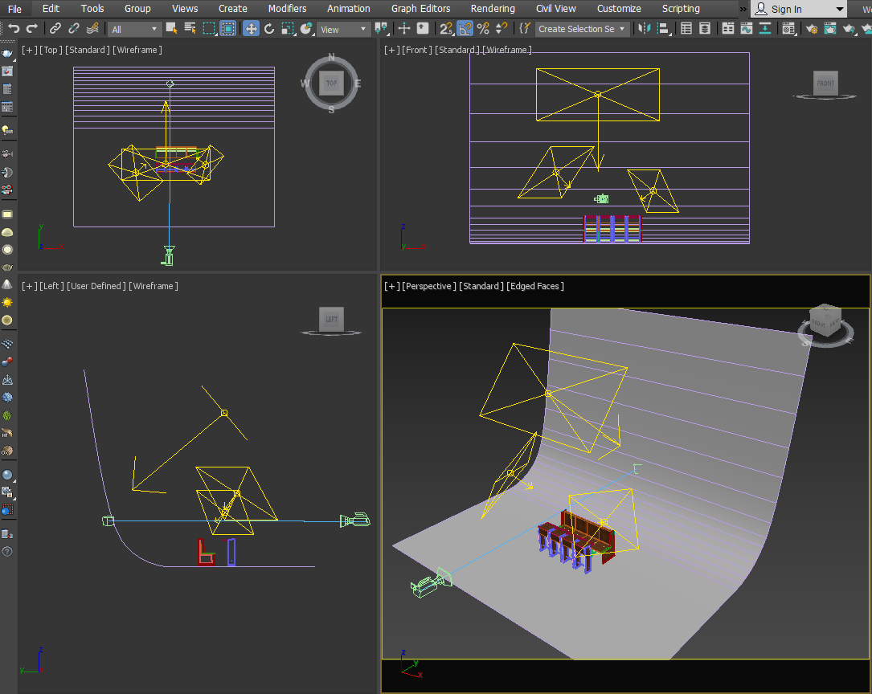Open Create Selection Set dropdown
The image size is (872, 694).
[x=582, y=29]
